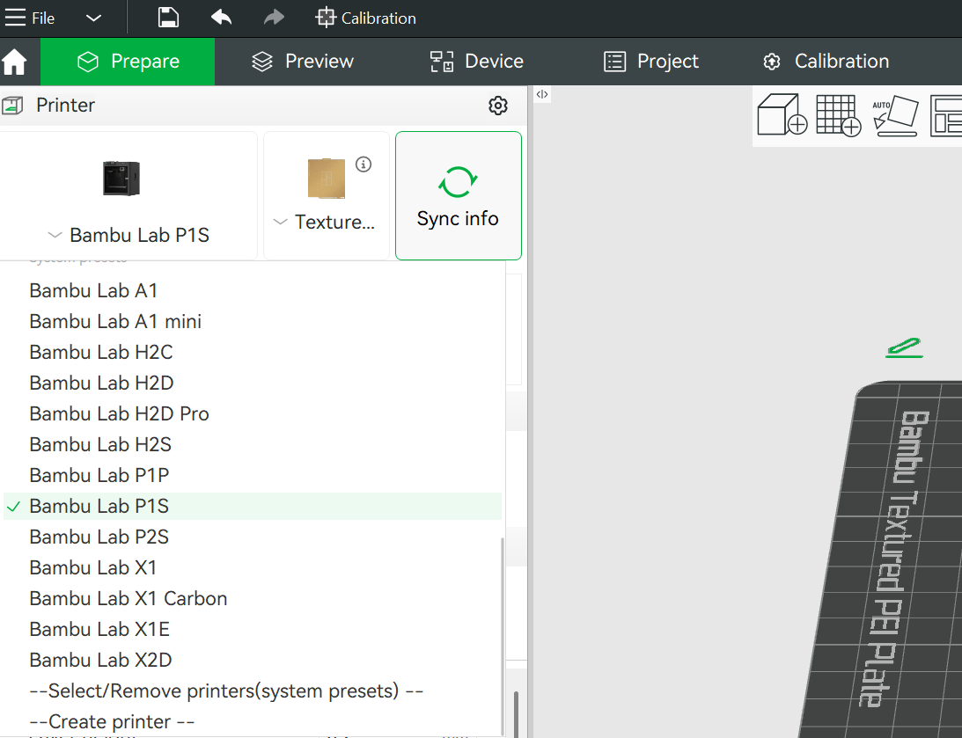This screenshot has width=962, height=738.
Task: Open the hamburger File menu icon
Action: [x=15, y=18]
